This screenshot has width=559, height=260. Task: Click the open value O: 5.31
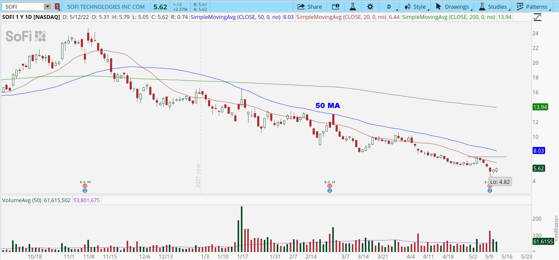100,17
